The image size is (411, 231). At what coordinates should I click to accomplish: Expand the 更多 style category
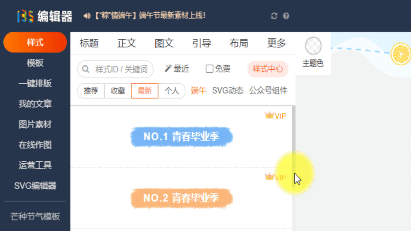click(276, 43)
